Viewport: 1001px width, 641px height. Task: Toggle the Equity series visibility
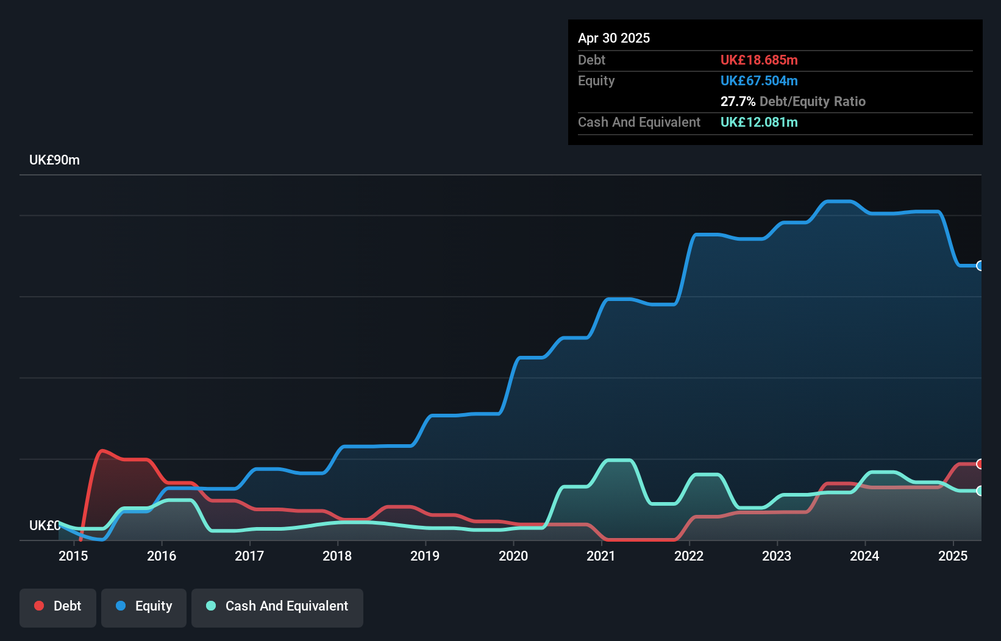click(x=143, y=606)
